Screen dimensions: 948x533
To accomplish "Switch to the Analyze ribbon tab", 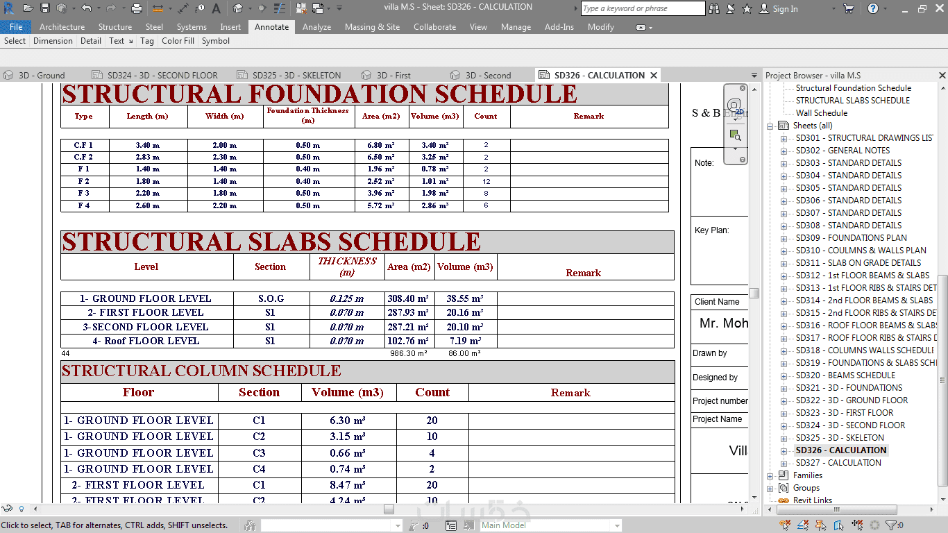I will [x=316, y=27].
